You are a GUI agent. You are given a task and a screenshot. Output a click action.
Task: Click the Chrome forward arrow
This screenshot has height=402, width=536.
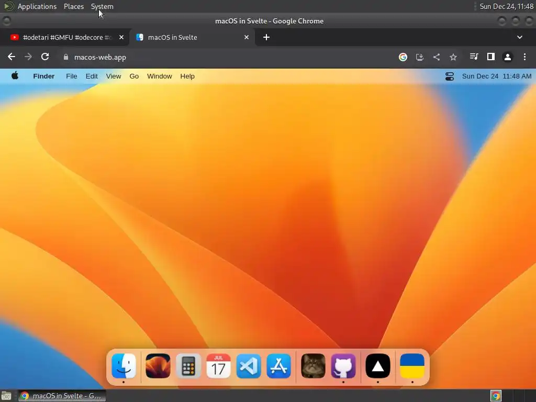tap(28, 57)
